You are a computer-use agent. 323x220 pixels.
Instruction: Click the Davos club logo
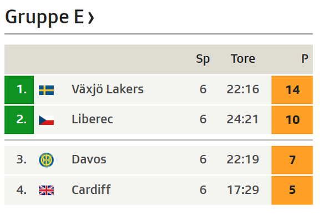coord(47,160)
